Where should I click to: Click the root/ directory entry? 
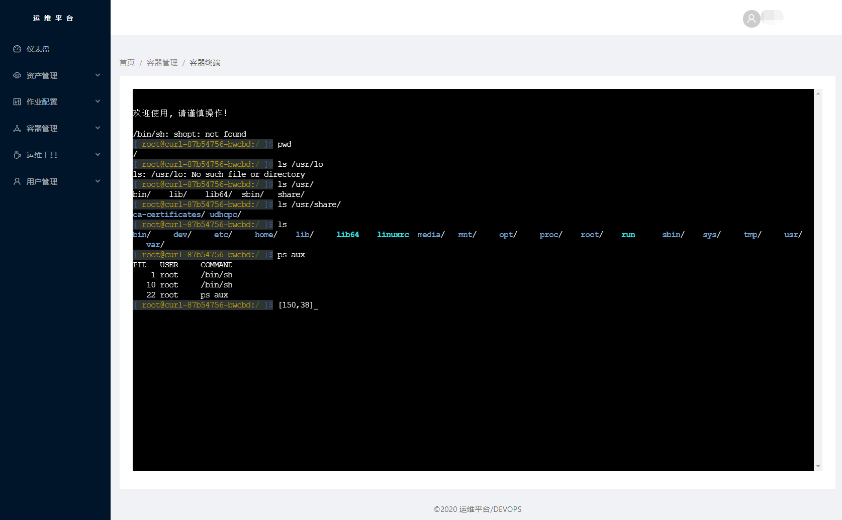pos(592,235)
